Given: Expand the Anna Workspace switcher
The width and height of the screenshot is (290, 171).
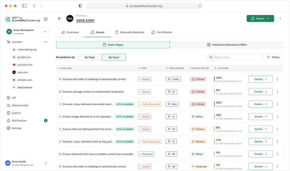Looking at the screenshot, I should [27, 31].
